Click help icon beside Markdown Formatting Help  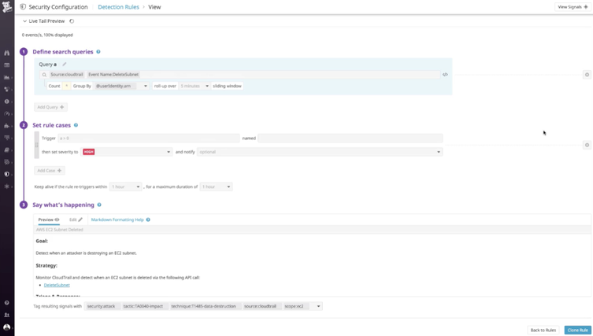tap(148, 220)
